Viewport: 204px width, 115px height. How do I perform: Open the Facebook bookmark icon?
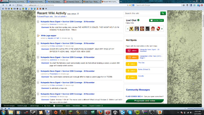point(3,9)
